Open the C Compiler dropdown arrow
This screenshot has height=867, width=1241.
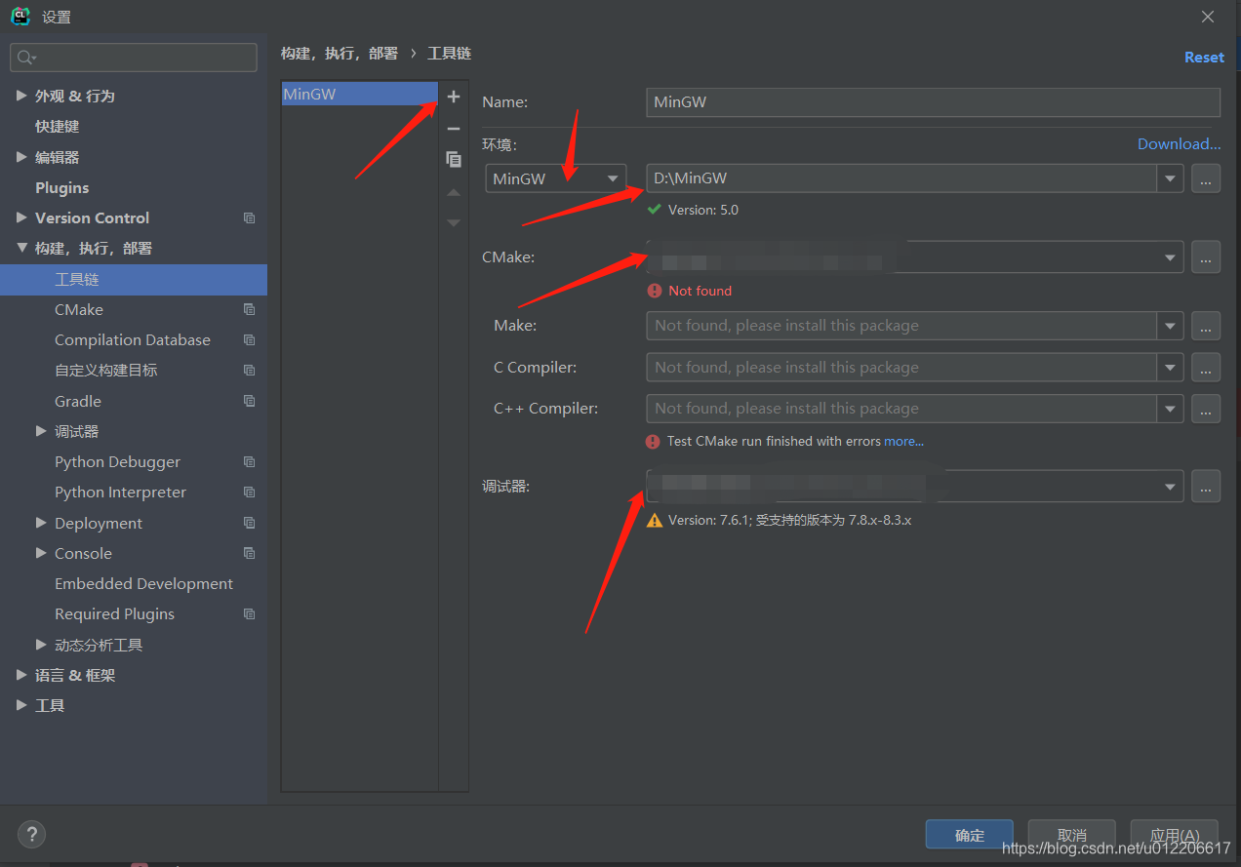click(x=1170, y=368)
